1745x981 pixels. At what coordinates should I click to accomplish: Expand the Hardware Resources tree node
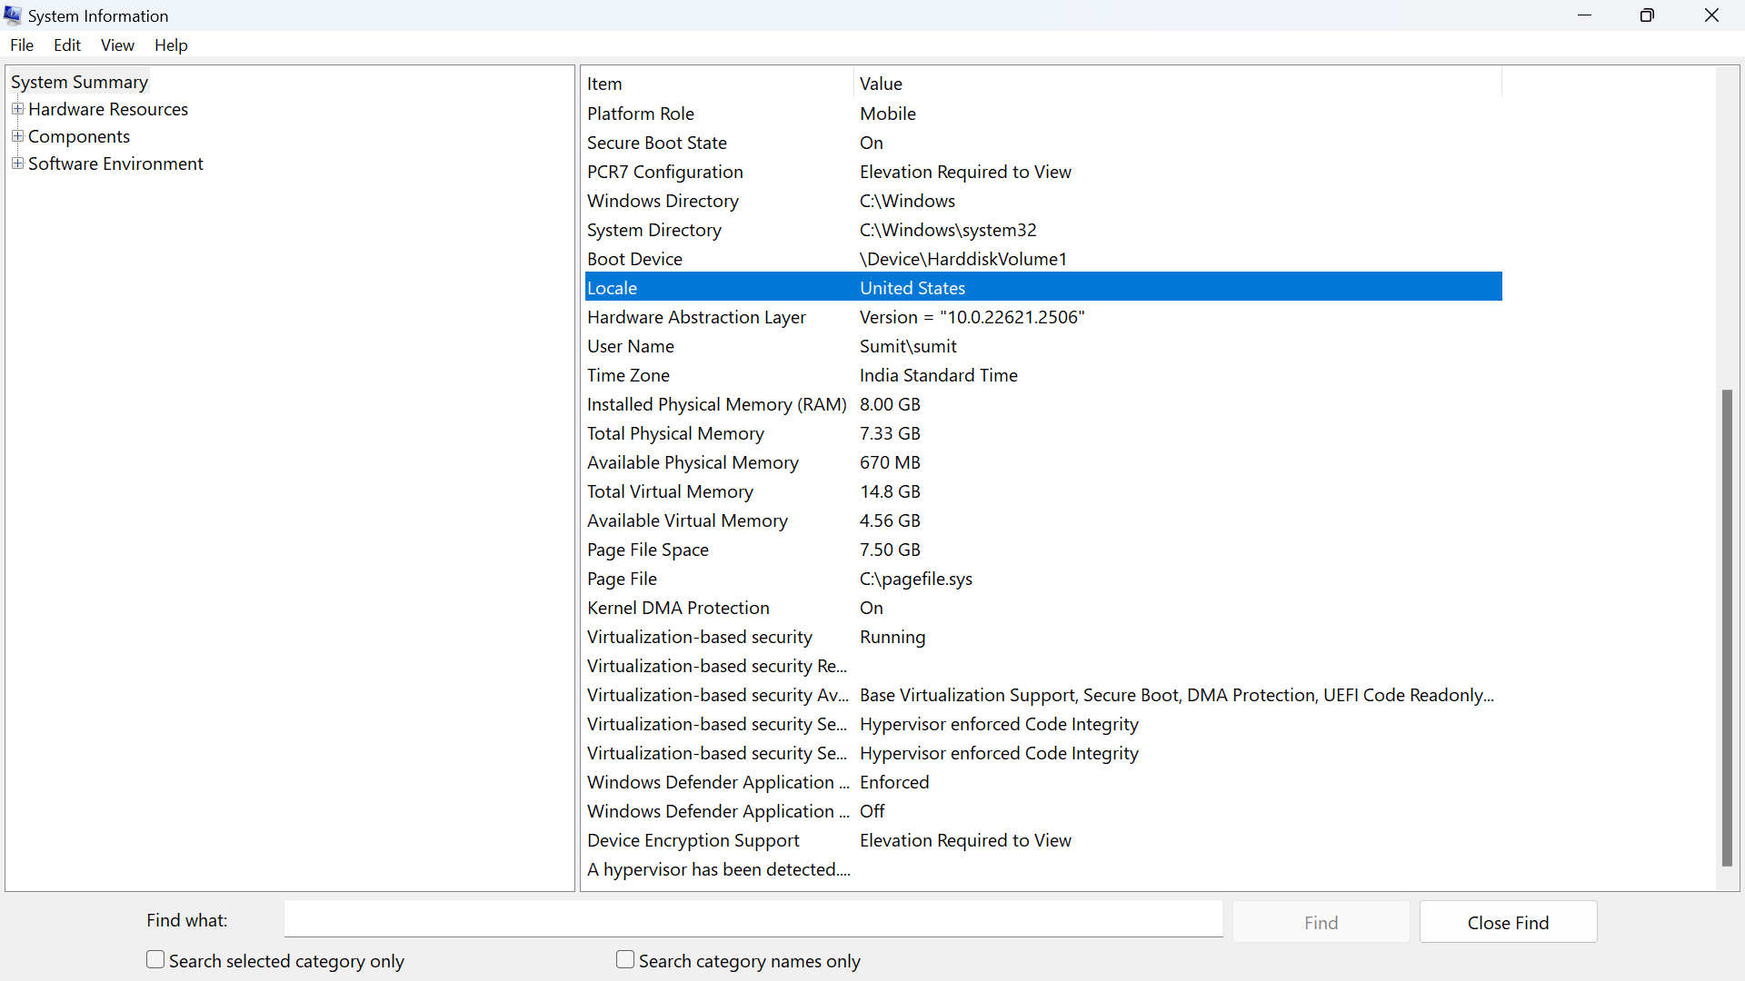(x=17, y=109)
